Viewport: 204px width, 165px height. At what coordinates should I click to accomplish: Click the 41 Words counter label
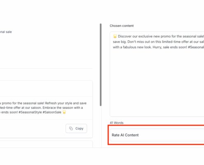(117, 123)
